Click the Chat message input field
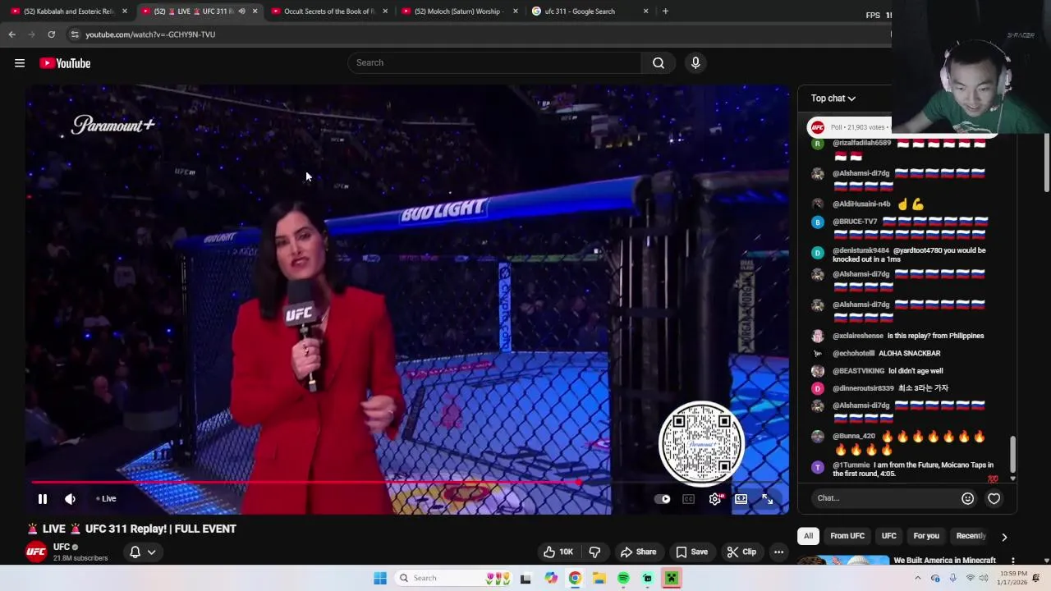 point(883,498)
